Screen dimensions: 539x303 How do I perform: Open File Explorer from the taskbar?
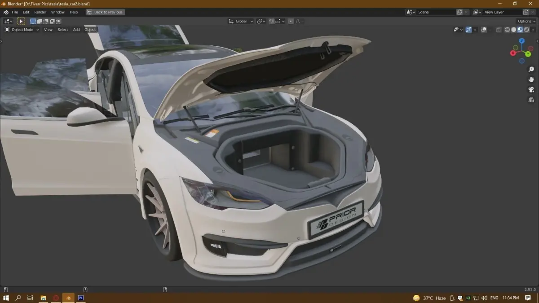(44, 298)
